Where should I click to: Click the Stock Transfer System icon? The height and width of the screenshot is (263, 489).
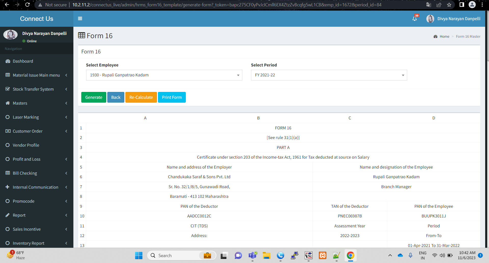[8, 89]
